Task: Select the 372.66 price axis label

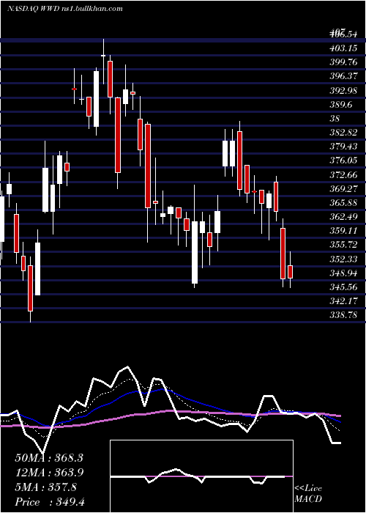Action: [343, 174]
